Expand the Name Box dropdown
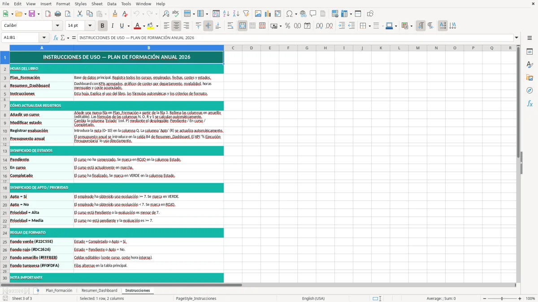This screenshot has width=538, height=302. (44, 38)
